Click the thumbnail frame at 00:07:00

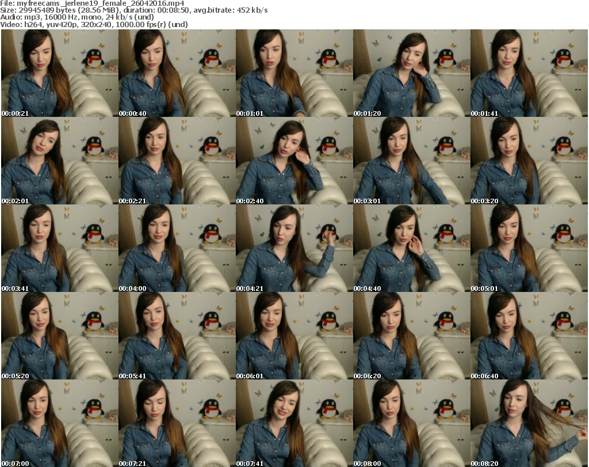tap(60, 423)
